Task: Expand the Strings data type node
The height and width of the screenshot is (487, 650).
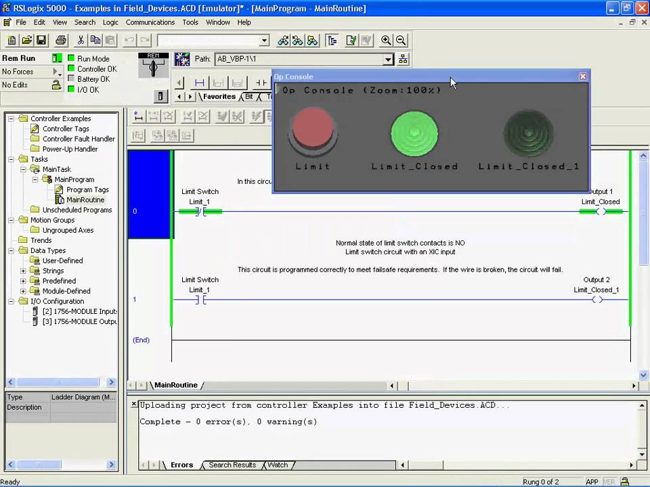Action: coord(23,271)
